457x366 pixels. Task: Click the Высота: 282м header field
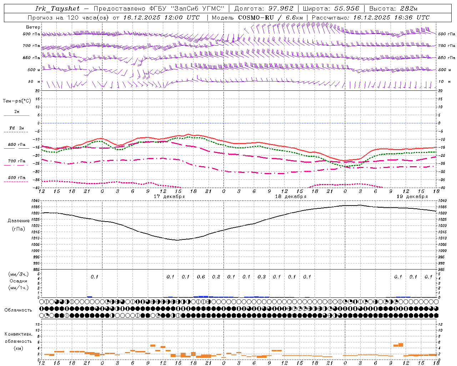click(393, 9)
